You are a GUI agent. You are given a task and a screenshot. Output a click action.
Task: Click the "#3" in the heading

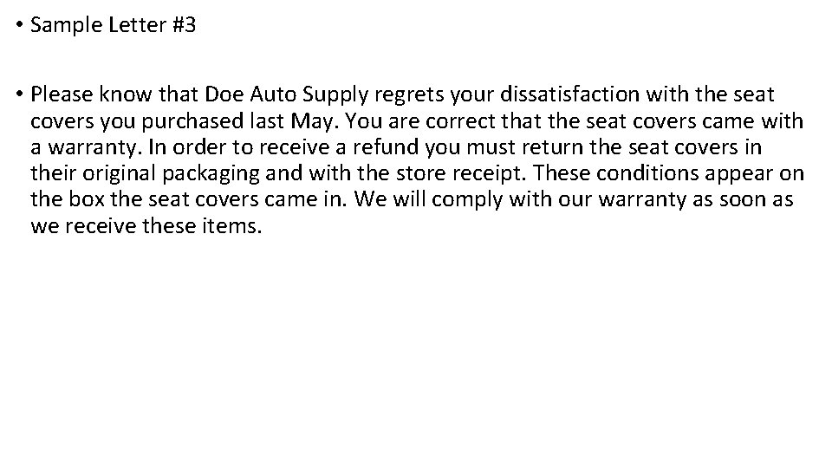(x=183, y=25)
